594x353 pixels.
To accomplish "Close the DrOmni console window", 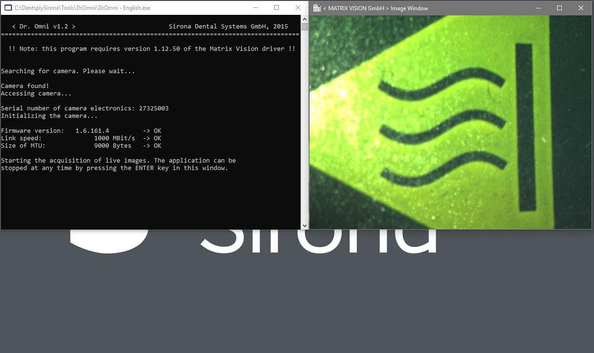I will click(x=297, y=8).
